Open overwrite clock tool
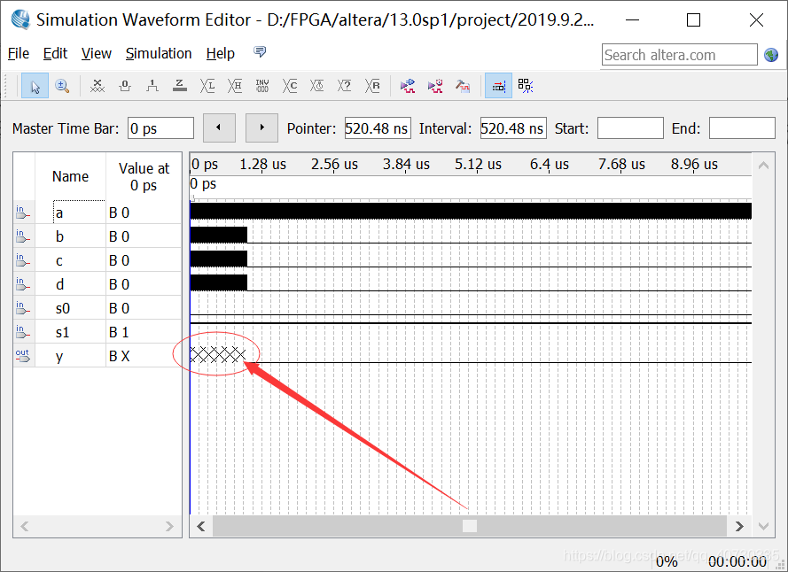788x572 pixels. click(x=317, y=87)
